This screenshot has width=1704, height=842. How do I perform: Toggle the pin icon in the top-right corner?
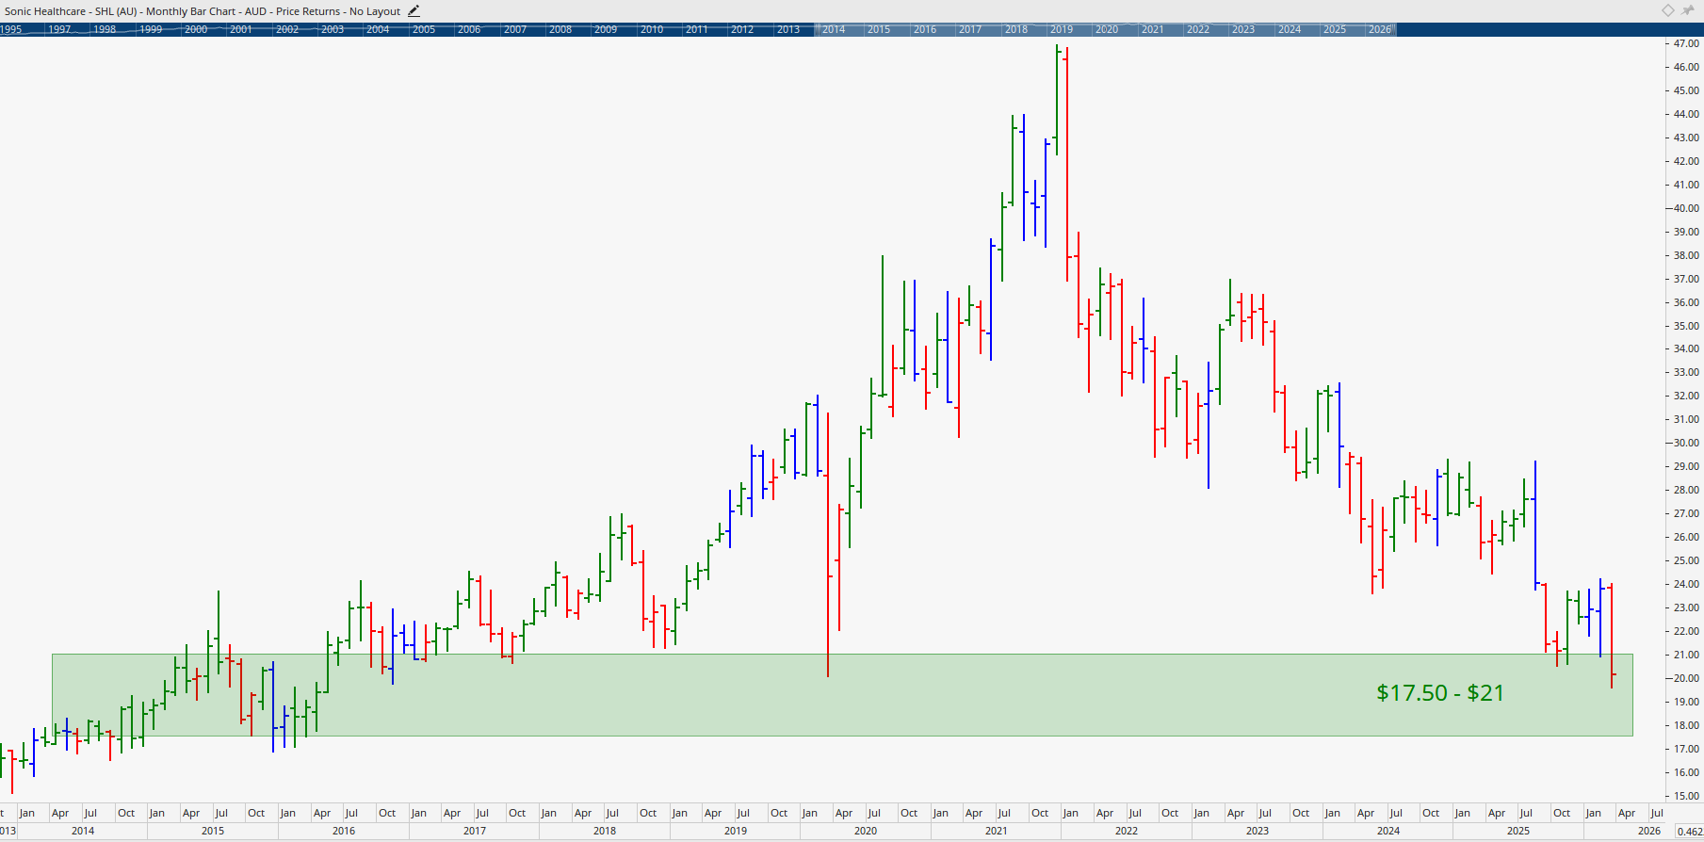pyautogui.click(x=1687, y=10)
